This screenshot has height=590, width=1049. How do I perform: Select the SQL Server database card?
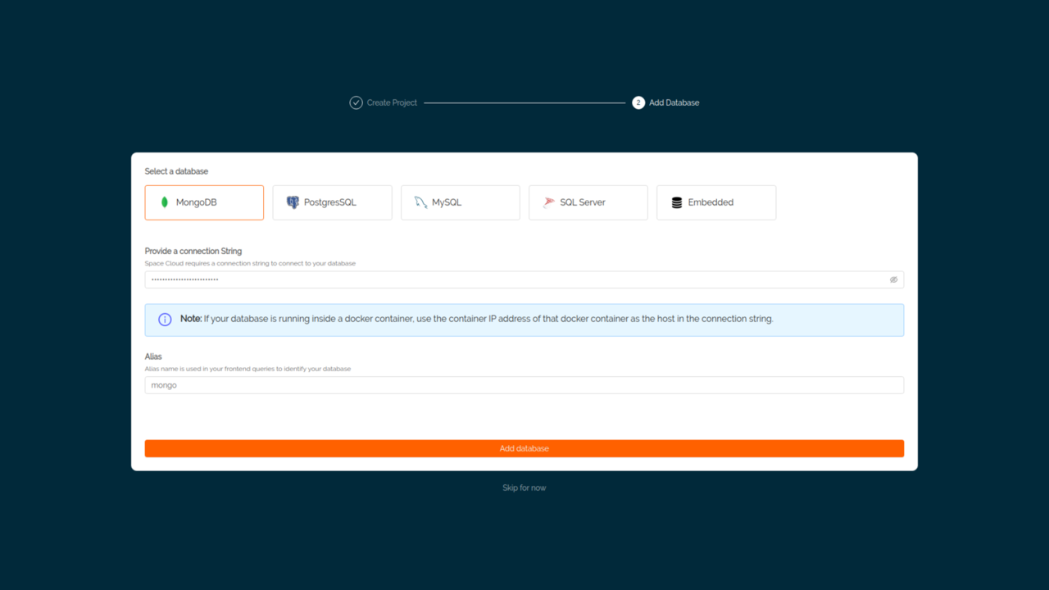point(588,202)
